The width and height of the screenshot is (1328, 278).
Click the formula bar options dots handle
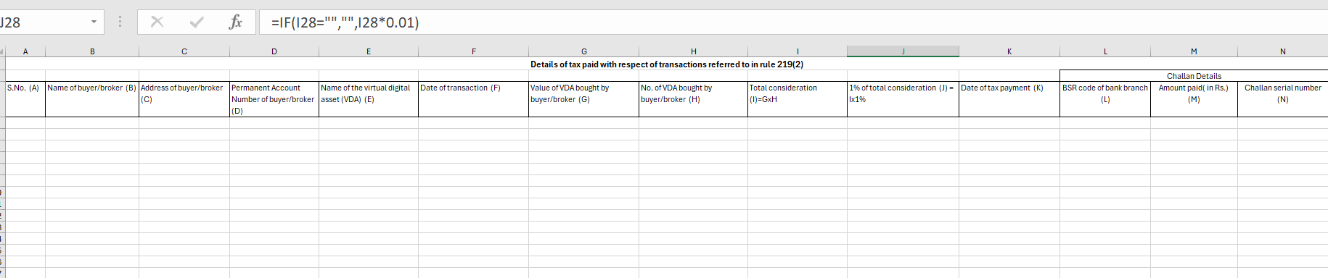(x=120, y=22)
